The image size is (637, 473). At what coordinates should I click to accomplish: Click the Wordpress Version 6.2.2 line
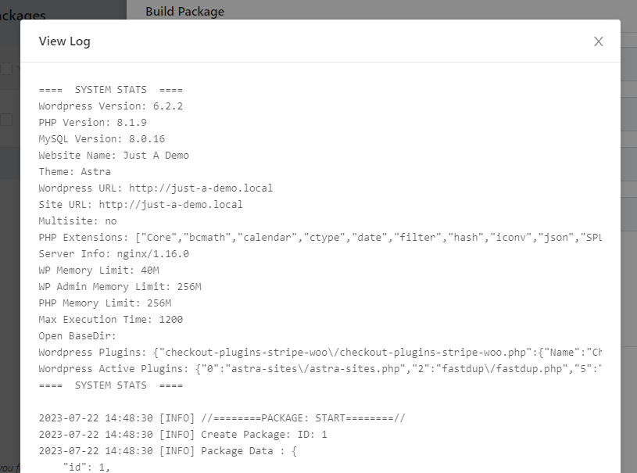coord(111,106)
